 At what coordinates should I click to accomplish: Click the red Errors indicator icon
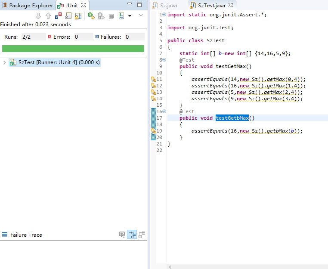(50, 37)
